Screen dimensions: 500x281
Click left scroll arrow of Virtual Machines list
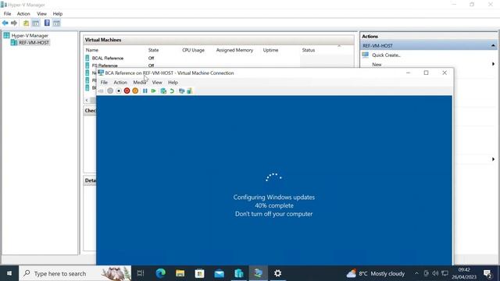pyautogui.click(x=87, y=100)
